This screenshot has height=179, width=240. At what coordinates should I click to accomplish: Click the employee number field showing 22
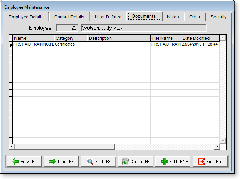pos(67,28)
